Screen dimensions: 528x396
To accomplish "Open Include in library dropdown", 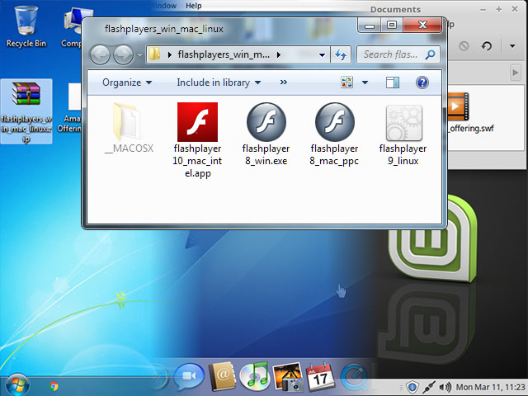I will click(219, 82).
